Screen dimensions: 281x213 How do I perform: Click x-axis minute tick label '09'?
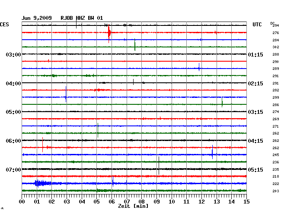[x=156, y=202]
